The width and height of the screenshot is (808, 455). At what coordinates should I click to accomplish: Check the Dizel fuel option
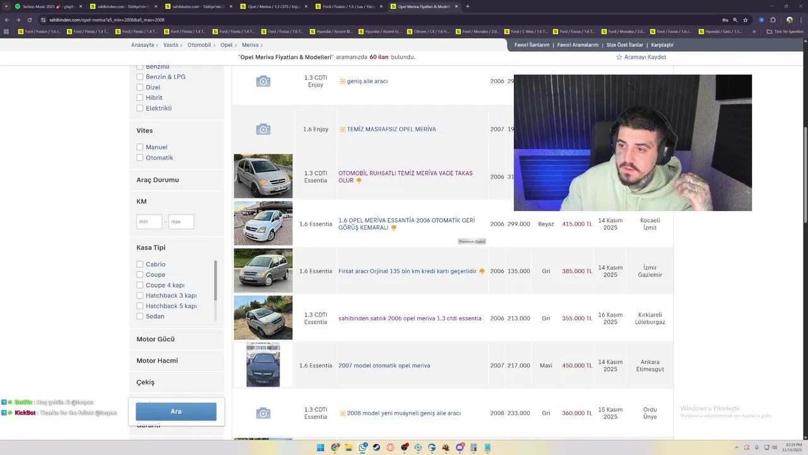pos(140,87)
